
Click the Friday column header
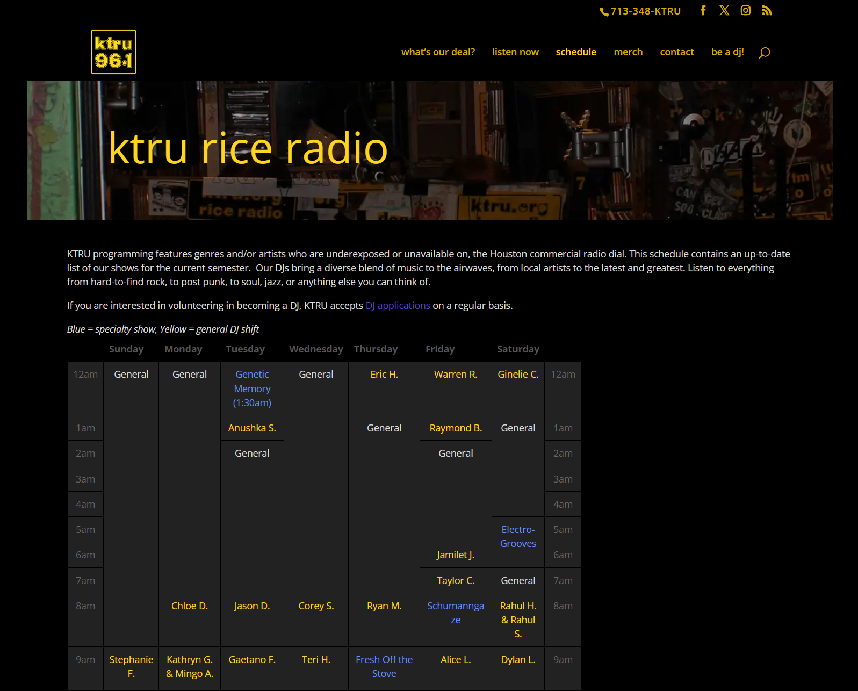tap(440, 349)
